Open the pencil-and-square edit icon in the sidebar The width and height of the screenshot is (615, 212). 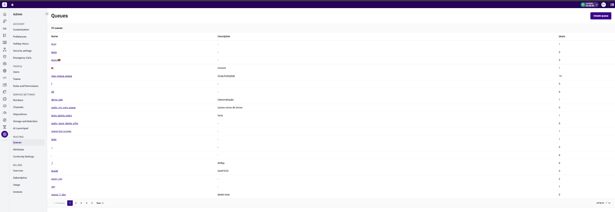pos(5,85)
